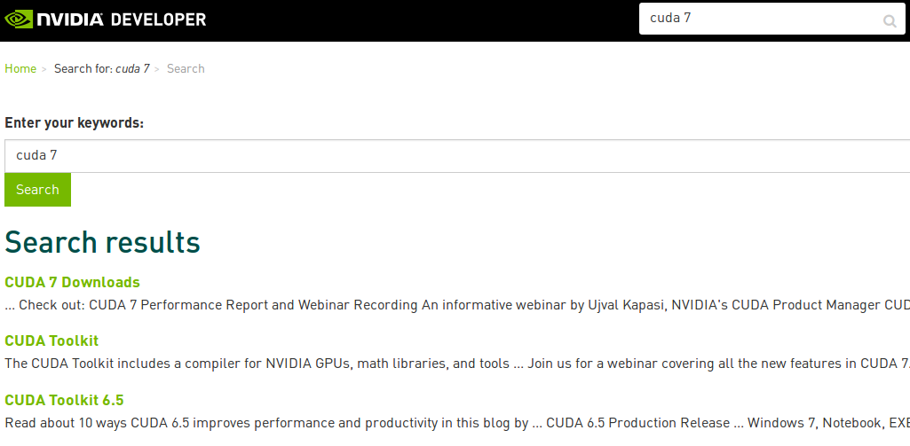Click the breadcrumb separator before grey Search
910x446 pixels.
[x=157, y=69]
